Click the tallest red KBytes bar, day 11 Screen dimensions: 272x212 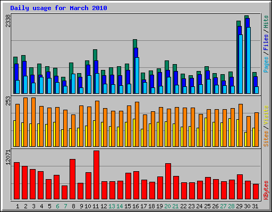96,175
